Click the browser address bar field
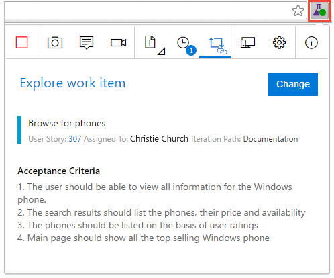This screenshot has width=334, height=278. [x=156, y=11]
